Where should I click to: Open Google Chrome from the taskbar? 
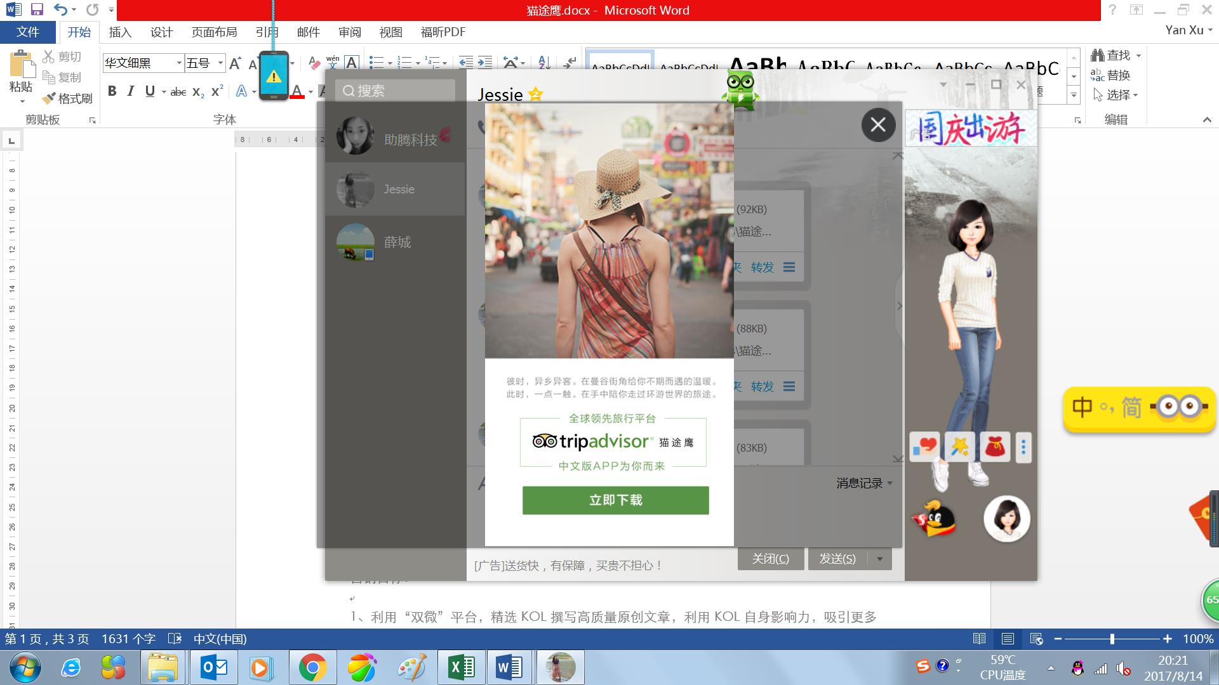(x=312, y=667)
